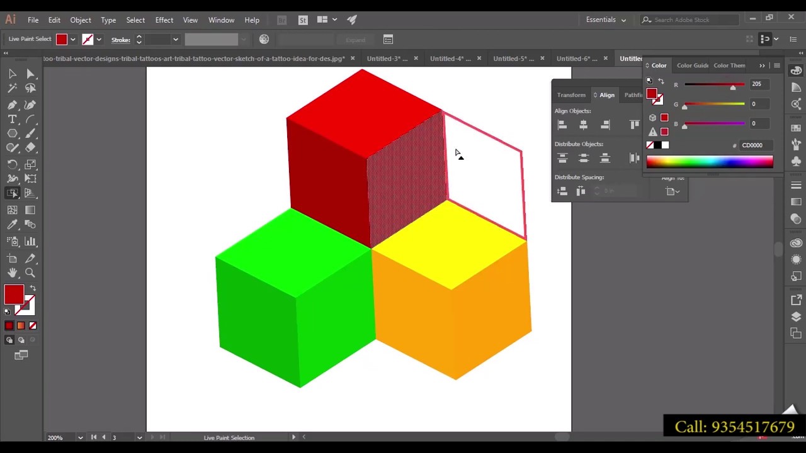Select the Zoom tool magnifier
This screenshot has width=806, height=453.
click(30, 272)
